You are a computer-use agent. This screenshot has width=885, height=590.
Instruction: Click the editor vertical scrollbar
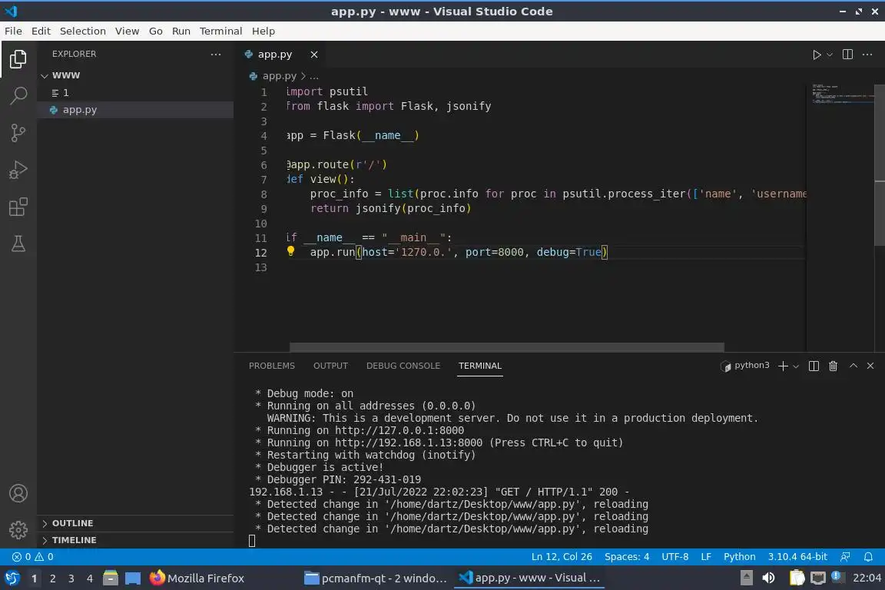[x=880, y=165]
